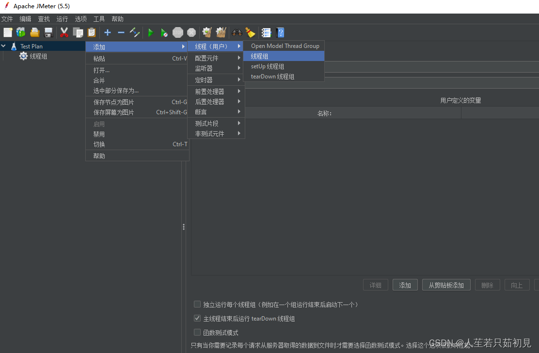This screenshot has height=353, width=539.
Task: Expand the 断言 submenu
Action: click(x=216, y=112)
